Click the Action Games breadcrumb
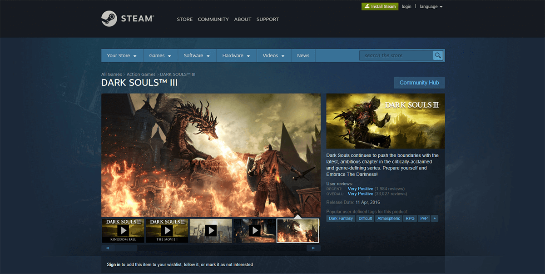Screen dimensions: 545x274 [x=141, y=74]
